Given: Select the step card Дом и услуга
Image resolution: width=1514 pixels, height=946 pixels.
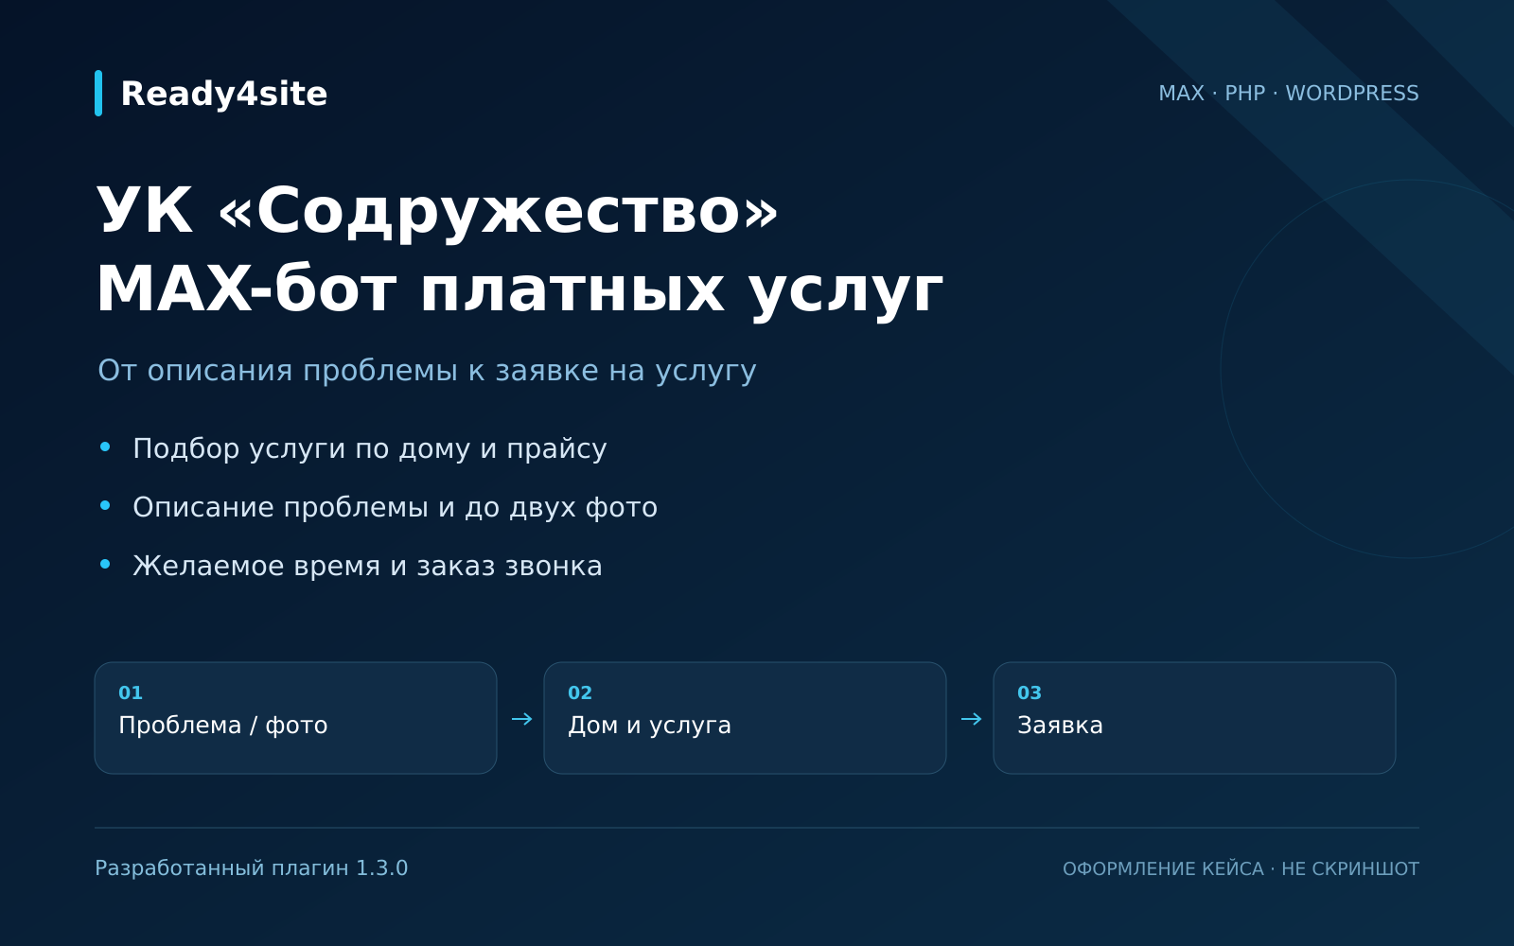Looking at the screenshot, I should coord(745,718).
